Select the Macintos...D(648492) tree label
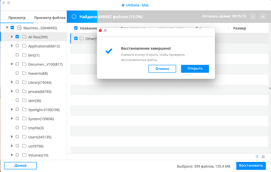This screenshot has height=172, width=271. pyautogui.click(x=40, y=28)
